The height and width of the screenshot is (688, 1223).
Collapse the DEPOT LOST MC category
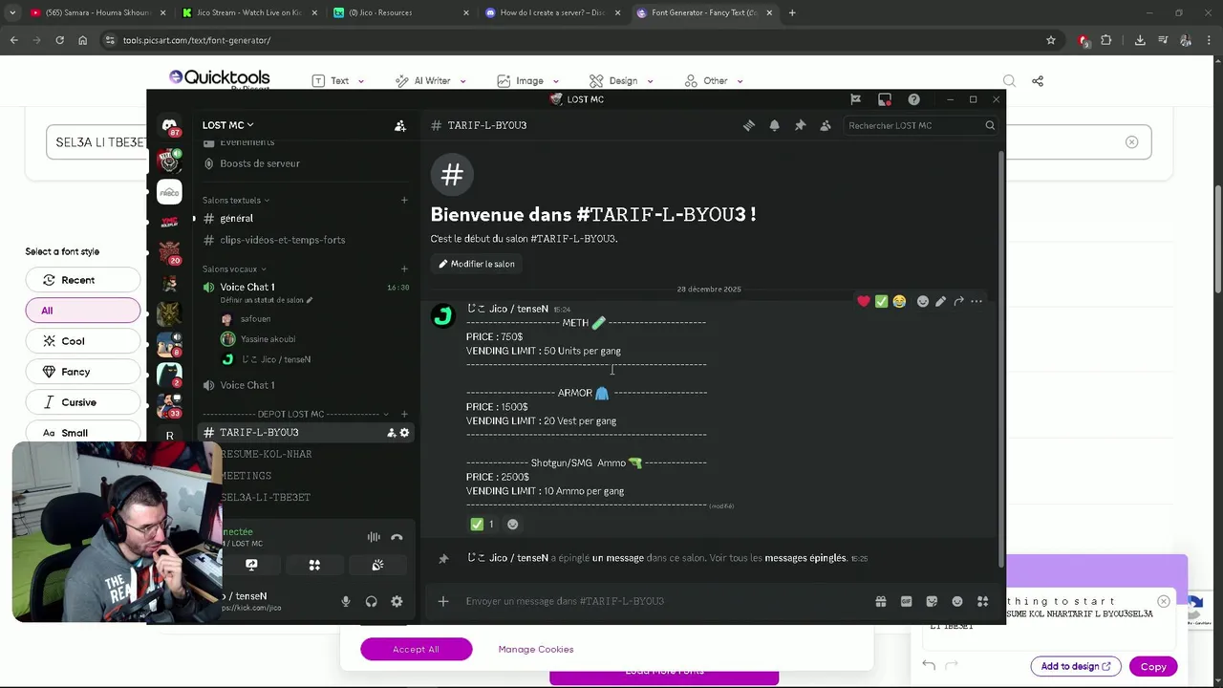point(295,414)
